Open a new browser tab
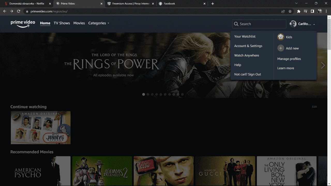331x186 pixels. (x=213, y=4)
